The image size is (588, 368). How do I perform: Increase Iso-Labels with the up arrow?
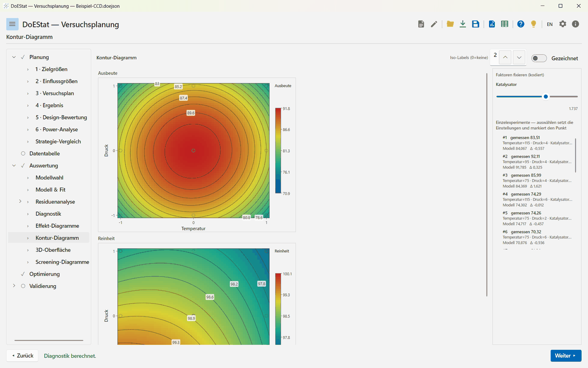pyautogui.click(x=505, y=57)
